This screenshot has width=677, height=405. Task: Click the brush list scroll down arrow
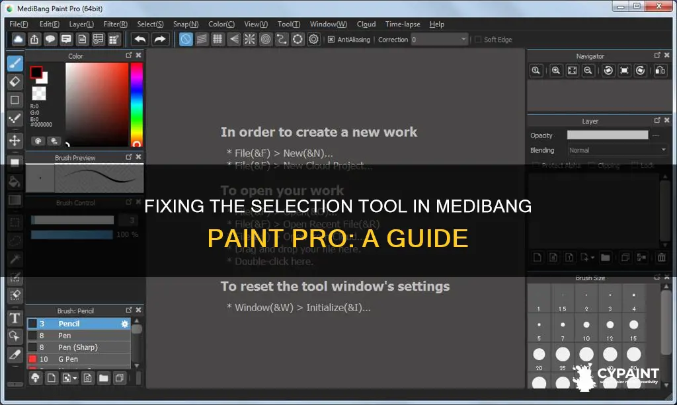coord(137,365)
